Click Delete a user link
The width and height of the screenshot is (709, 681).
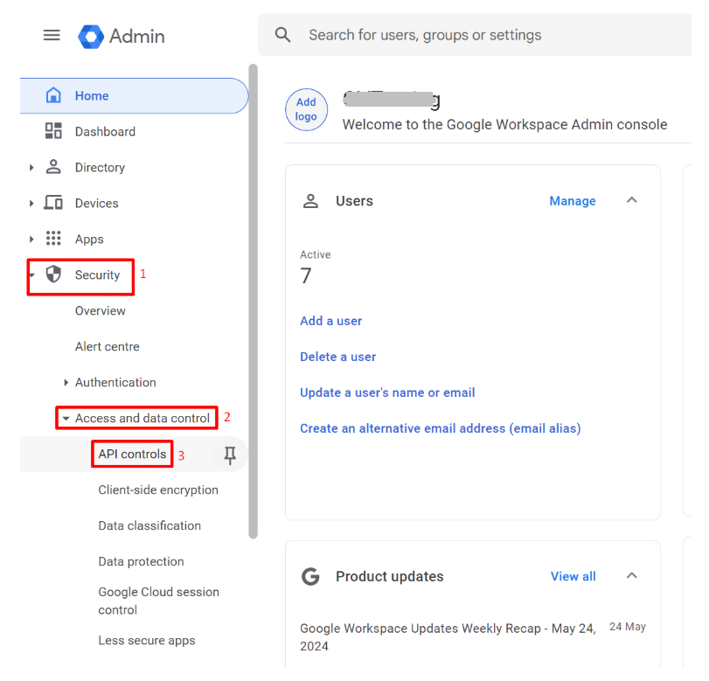point(337,357)
